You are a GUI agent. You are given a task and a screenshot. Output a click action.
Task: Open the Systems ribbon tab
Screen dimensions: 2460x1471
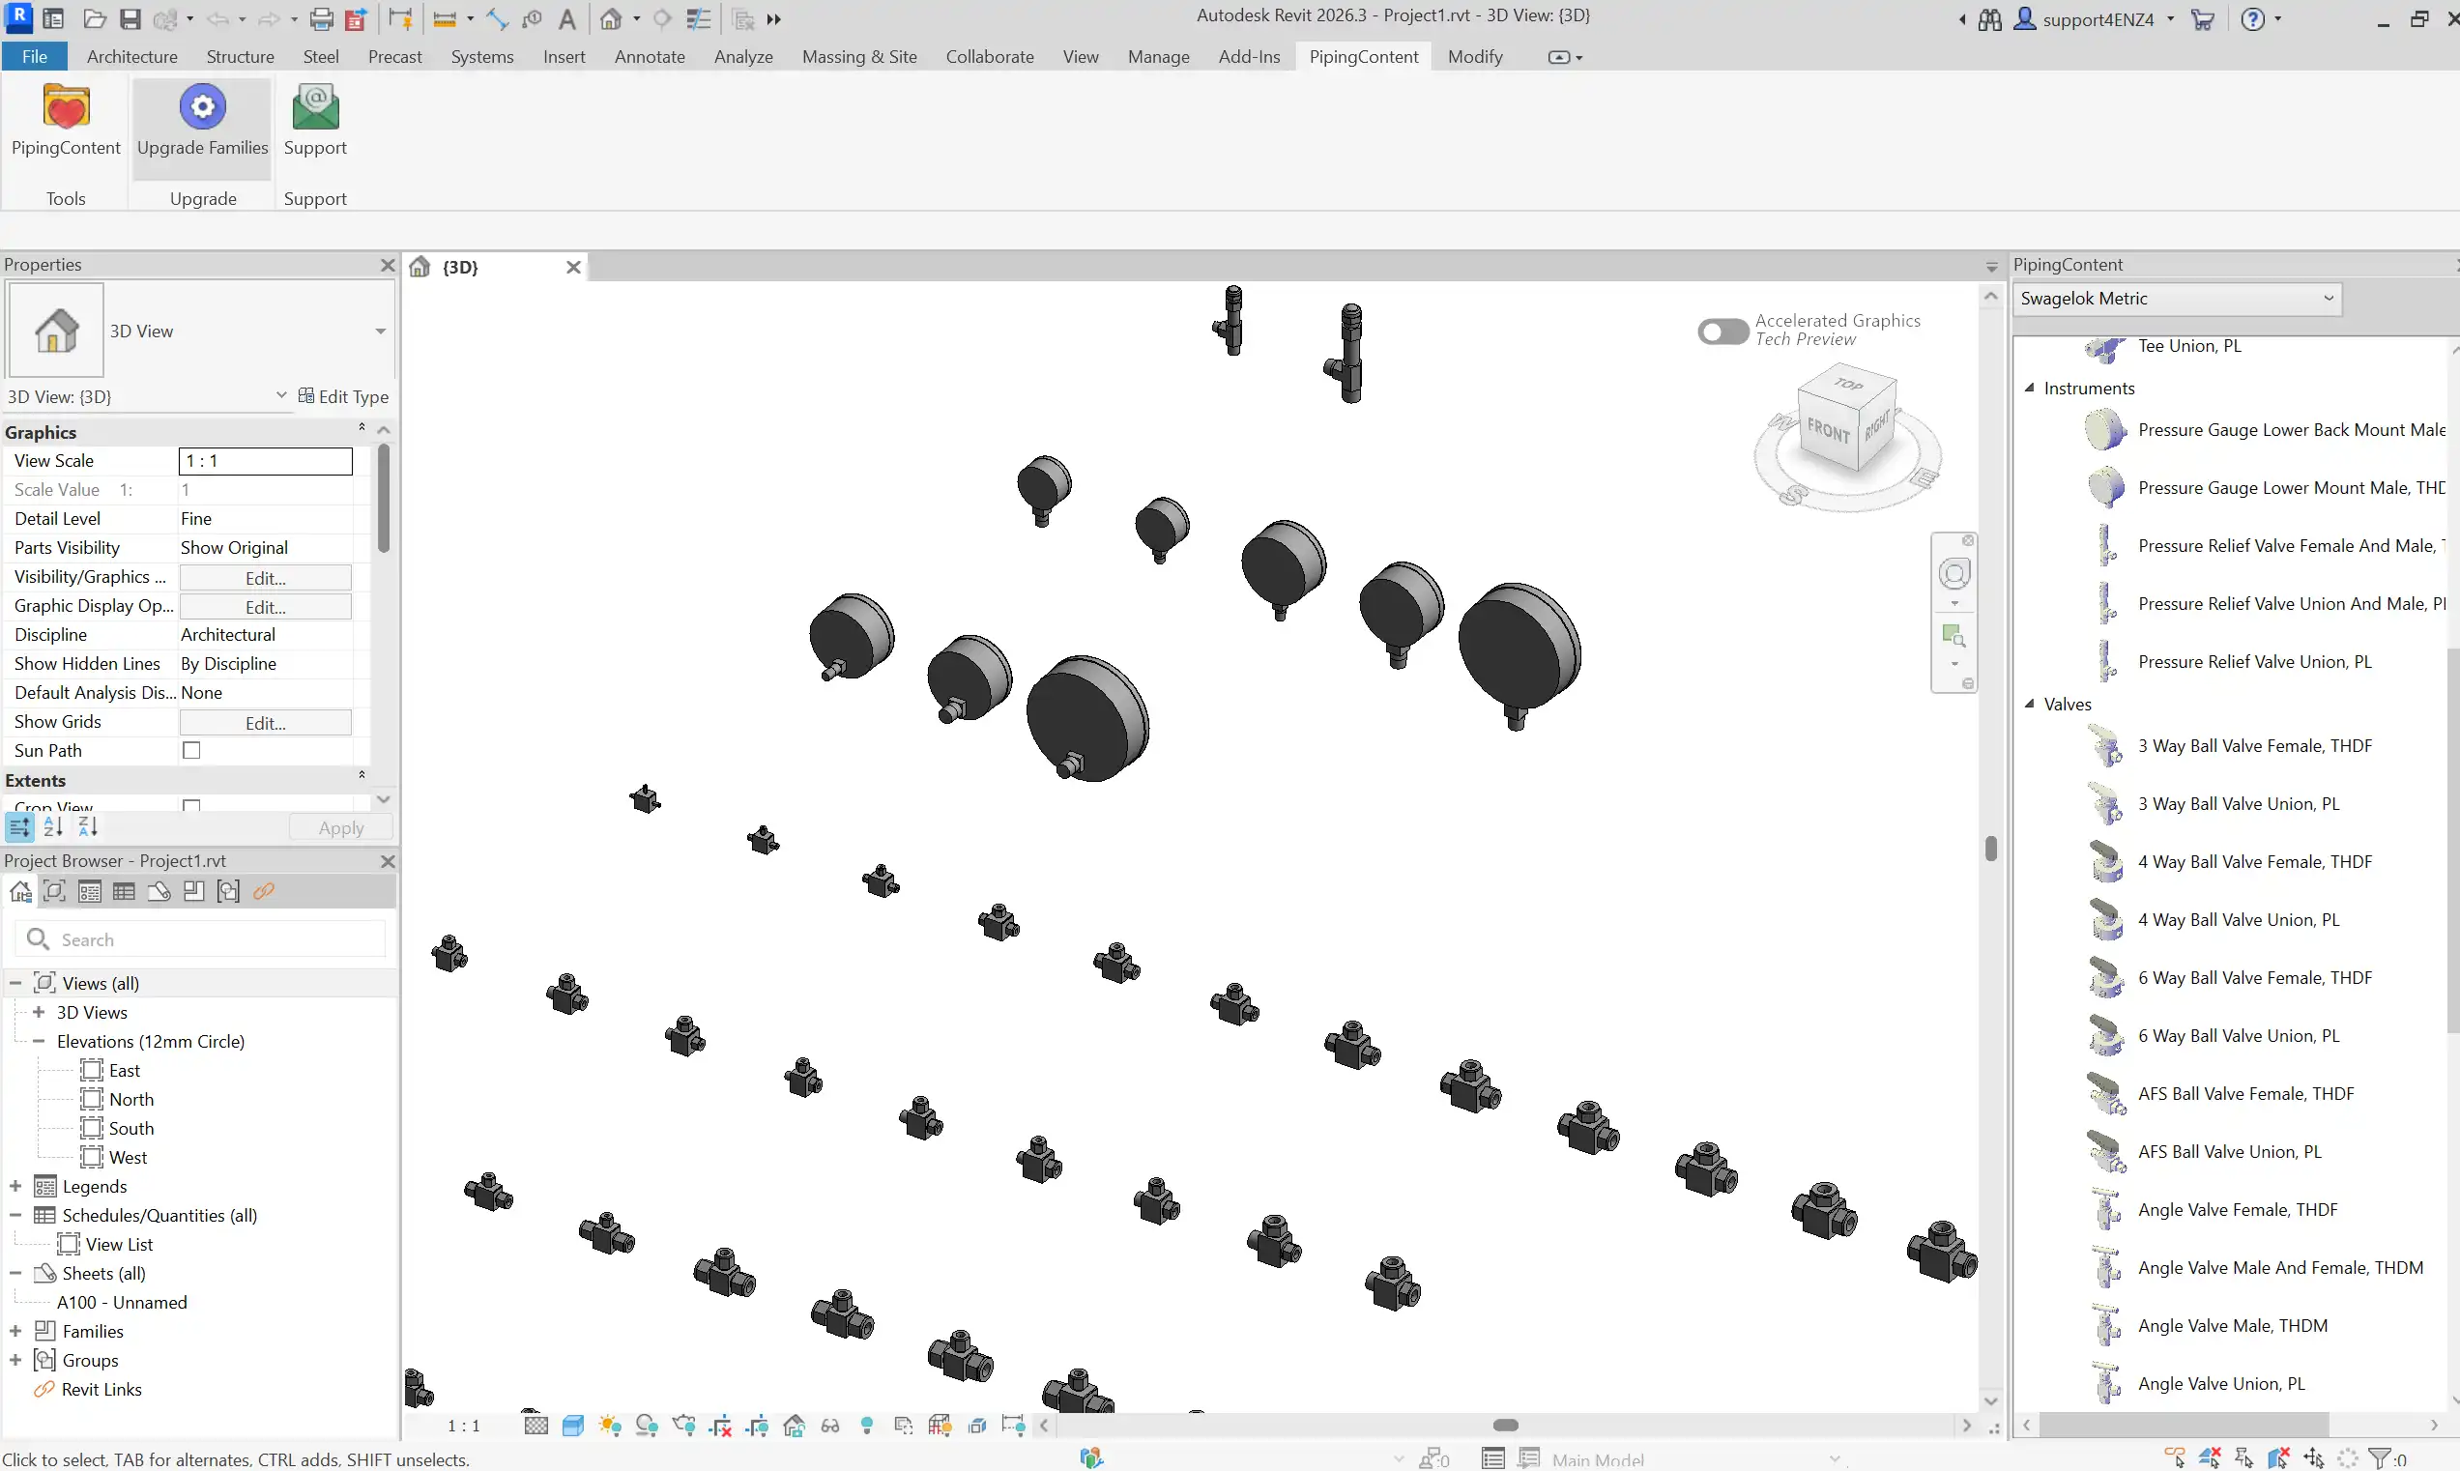click(x=481, y=56)
